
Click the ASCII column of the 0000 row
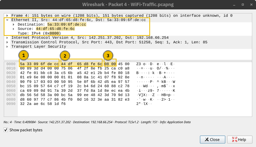coord(154,64)
